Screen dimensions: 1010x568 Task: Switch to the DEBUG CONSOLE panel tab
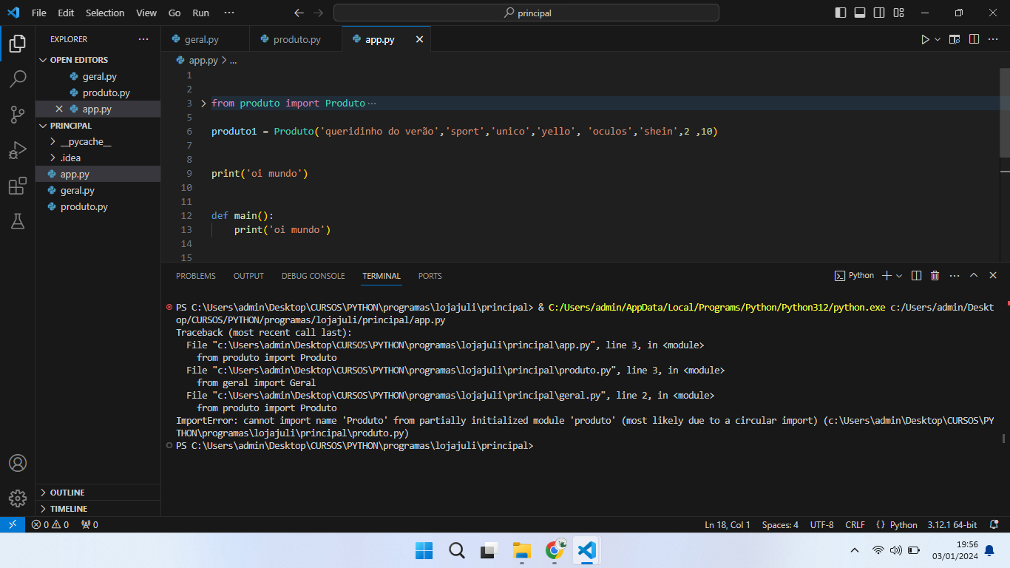tap(313, 276)
